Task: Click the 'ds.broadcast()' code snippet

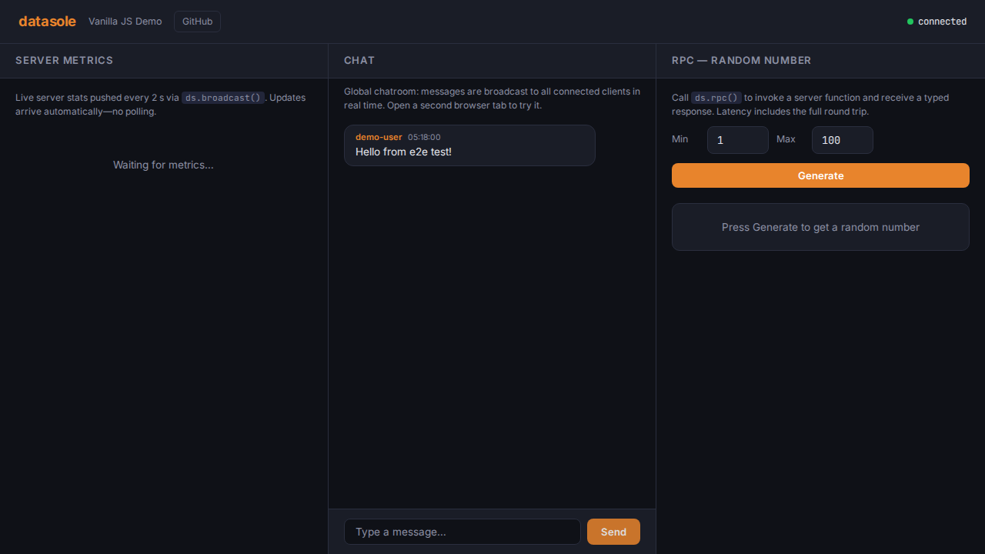Action: (223, 98)
